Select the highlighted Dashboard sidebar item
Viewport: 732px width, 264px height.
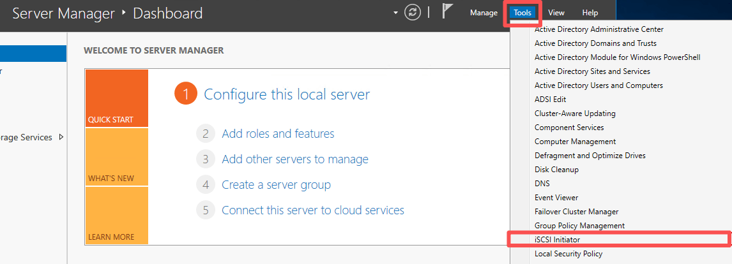click(33, 54)
